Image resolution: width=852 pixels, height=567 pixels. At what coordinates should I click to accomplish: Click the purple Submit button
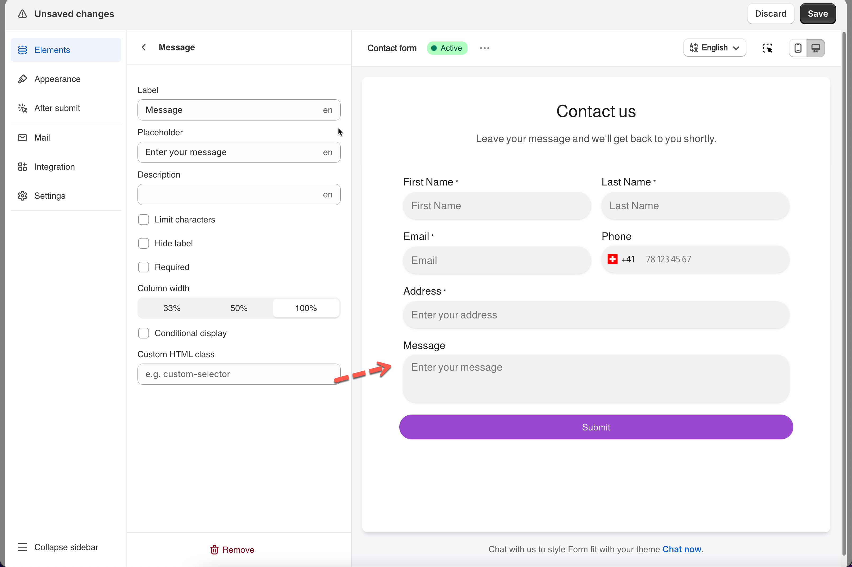[596, 427]
